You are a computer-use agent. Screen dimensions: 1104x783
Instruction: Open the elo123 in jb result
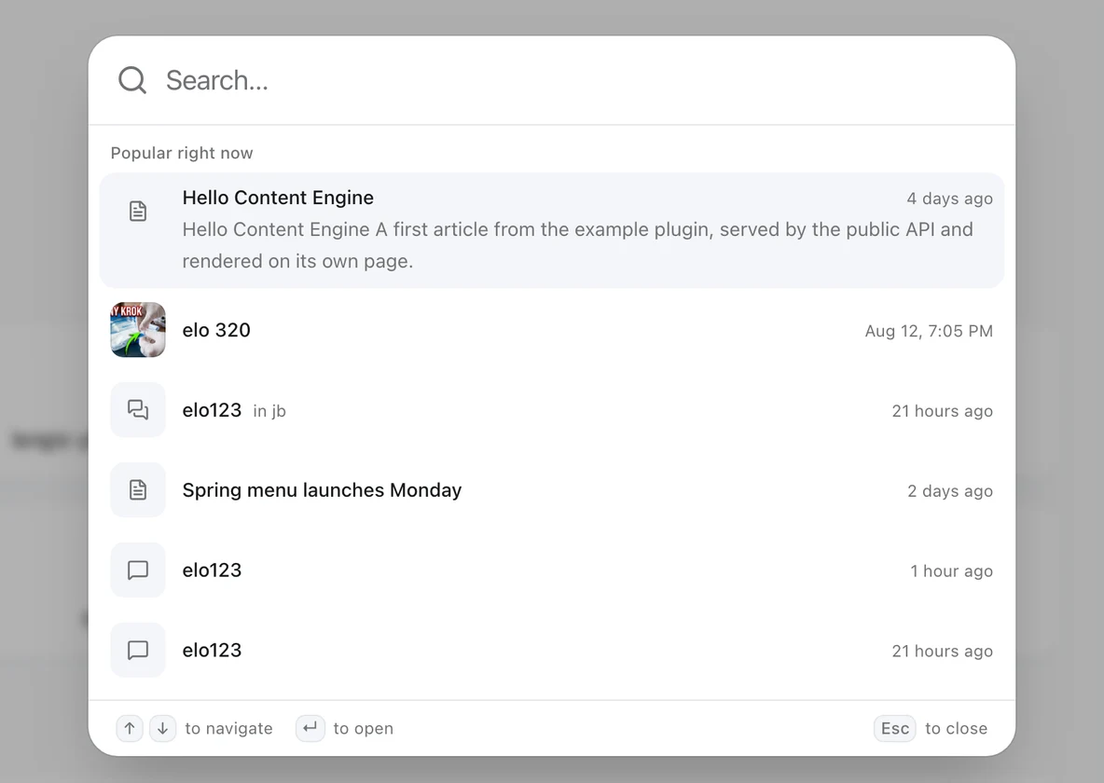(552, 410)
